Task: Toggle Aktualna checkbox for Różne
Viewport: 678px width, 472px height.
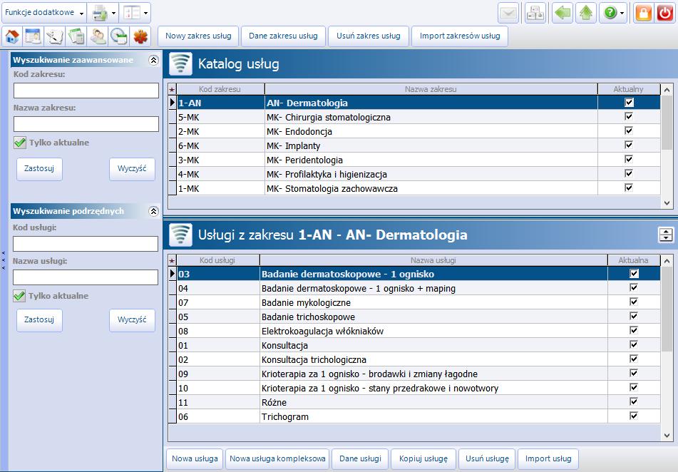Action: 634,402
